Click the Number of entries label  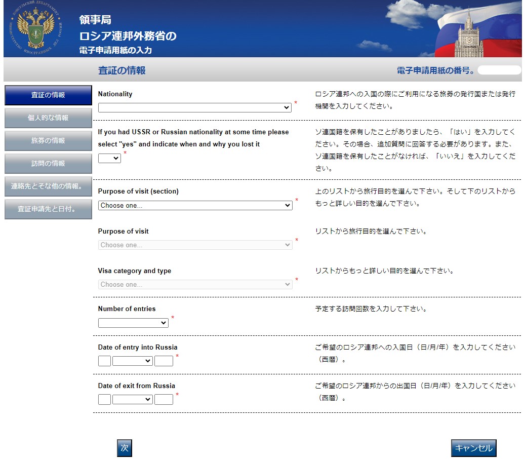127,309
